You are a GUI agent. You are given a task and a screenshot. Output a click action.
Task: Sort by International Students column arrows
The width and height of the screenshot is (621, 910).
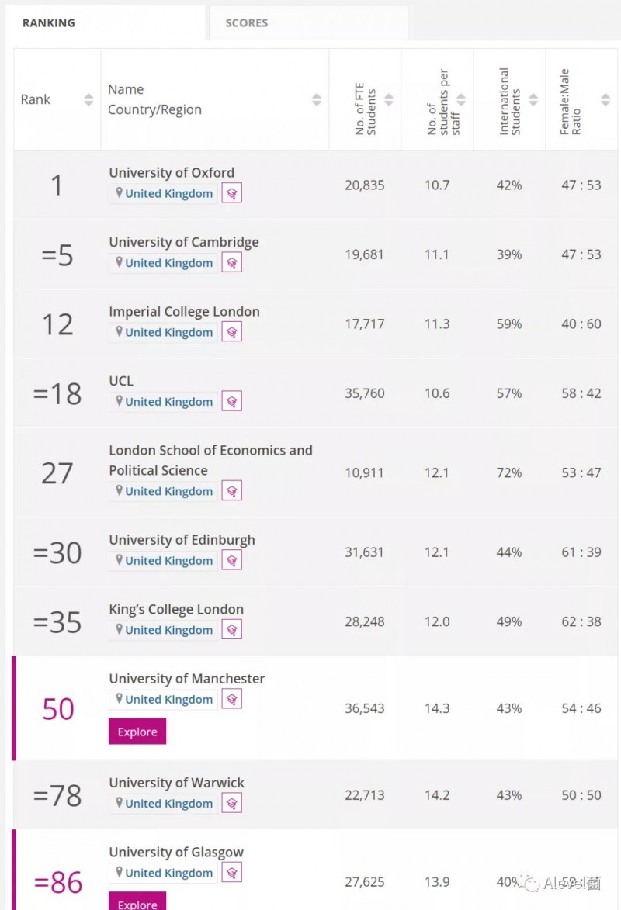point(533,99)
